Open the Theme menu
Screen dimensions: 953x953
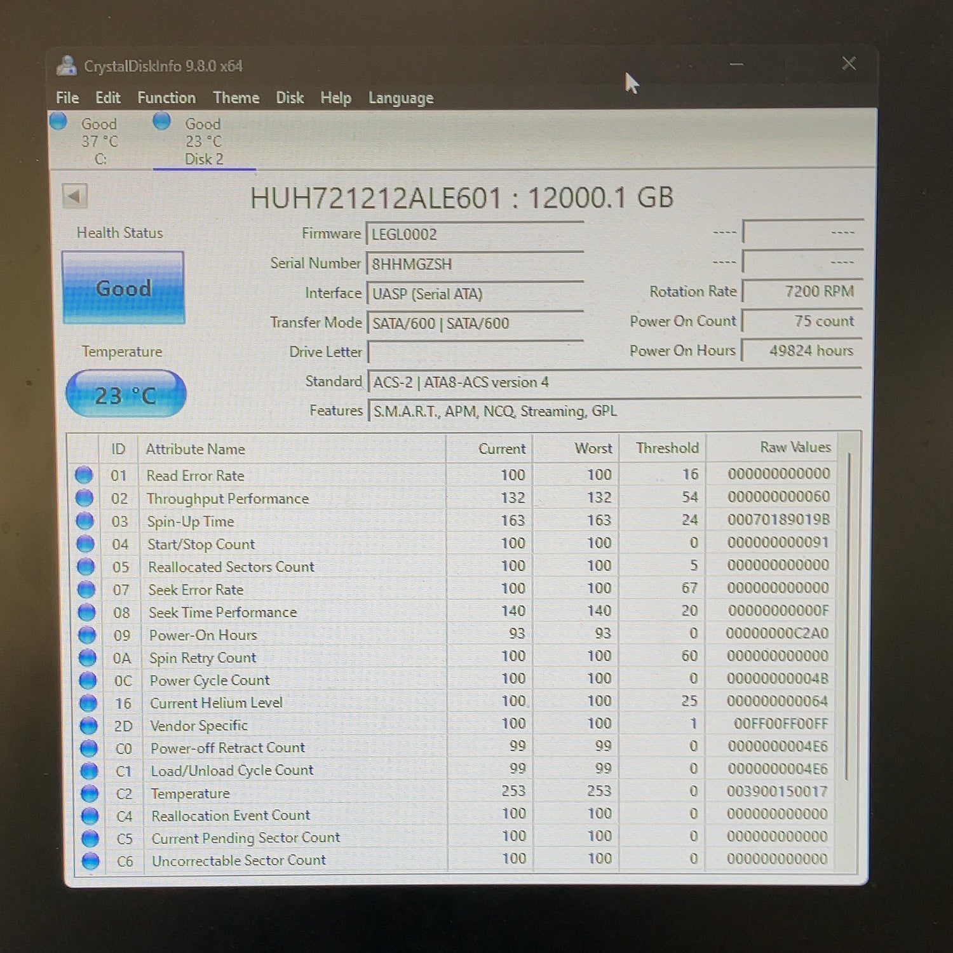point(236,97)
